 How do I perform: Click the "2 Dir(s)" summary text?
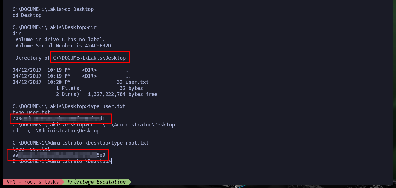tap(68, 94)
